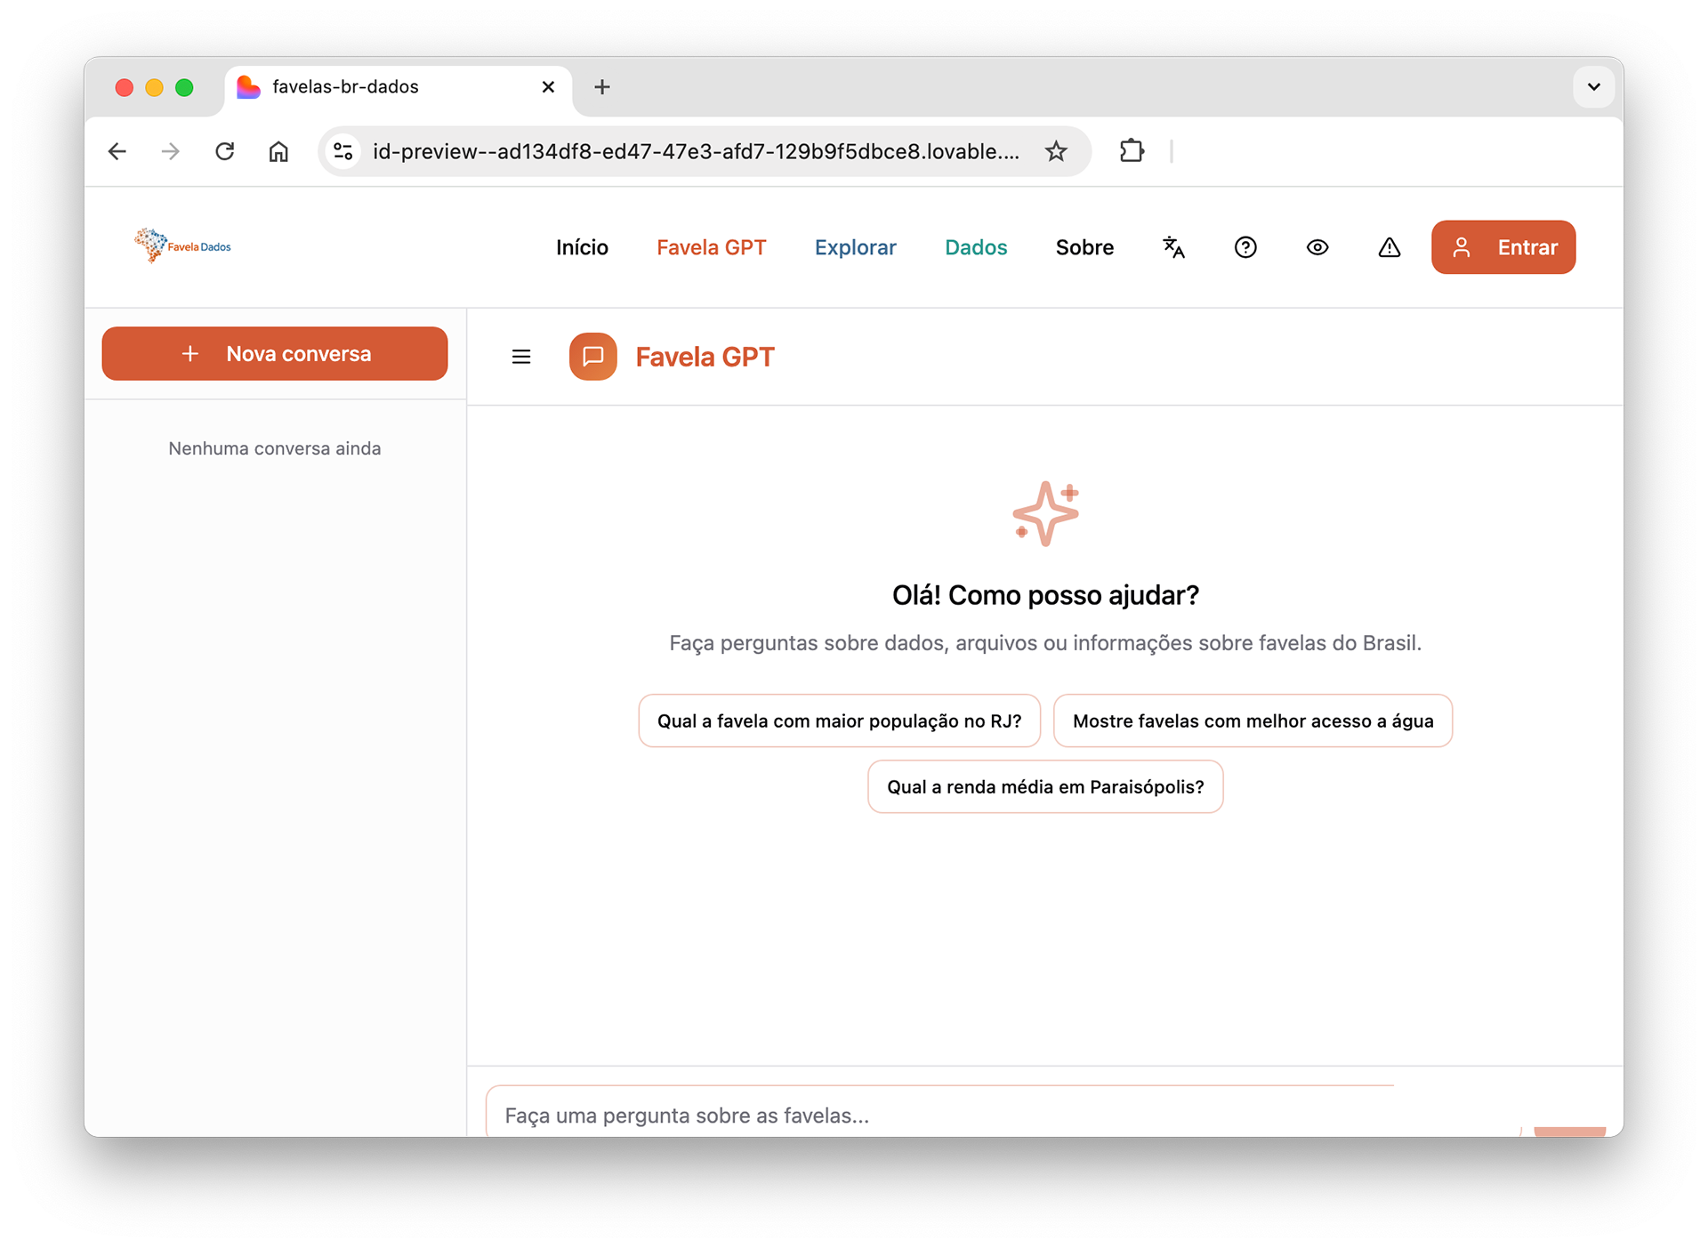Click the Favela Dados logo

pyautogui.click(x=182, y=246)
